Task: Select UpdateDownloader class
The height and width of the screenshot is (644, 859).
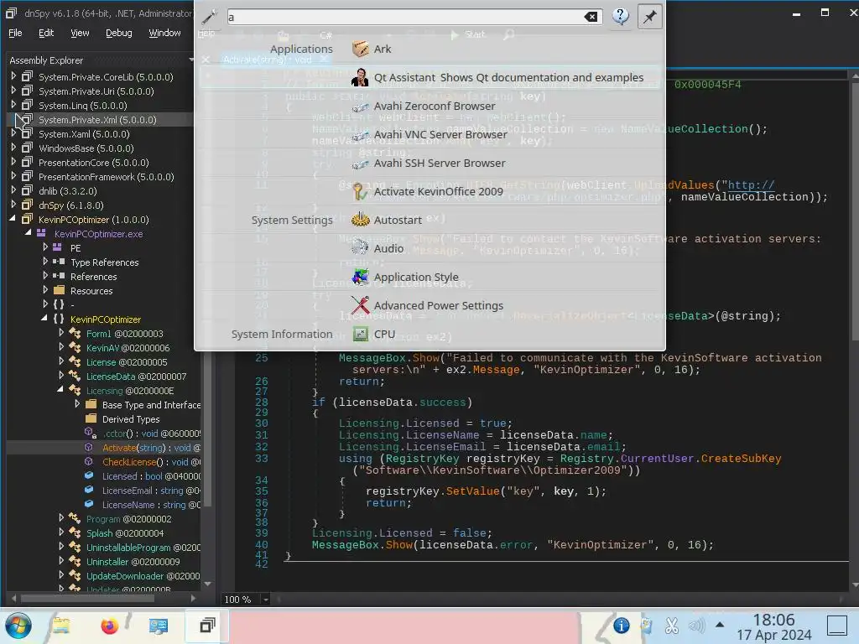Action: pyautogui.click(x=143, y=575)
